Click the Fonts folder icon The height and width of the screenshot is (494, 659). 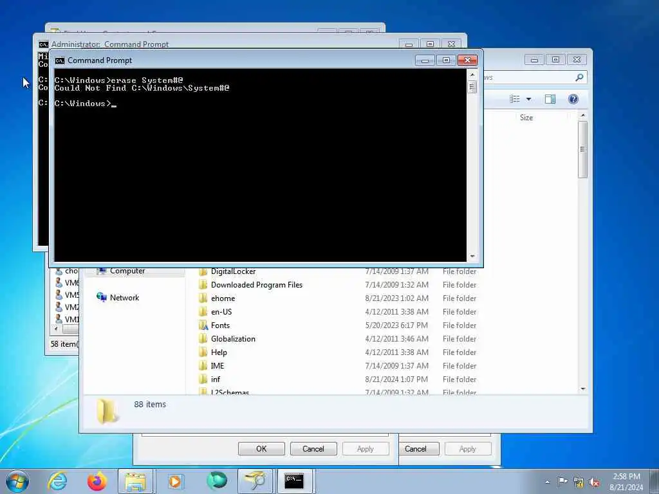(203, 325)
